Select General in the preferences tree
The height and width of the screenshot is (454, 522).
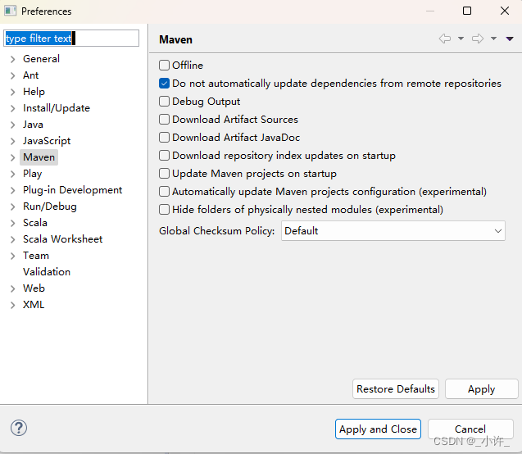pyautogui.click(x=41, y=59)
